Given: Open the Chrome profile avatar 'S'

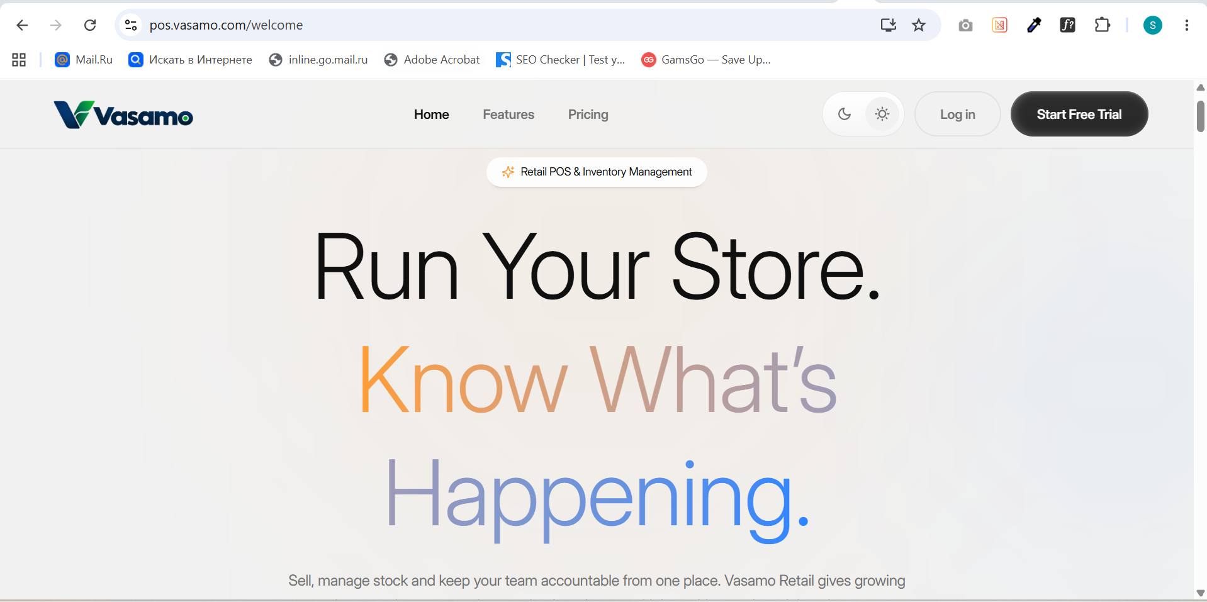Looking at the screenshot, I should pyautogui.click(x=1152, y=25).
